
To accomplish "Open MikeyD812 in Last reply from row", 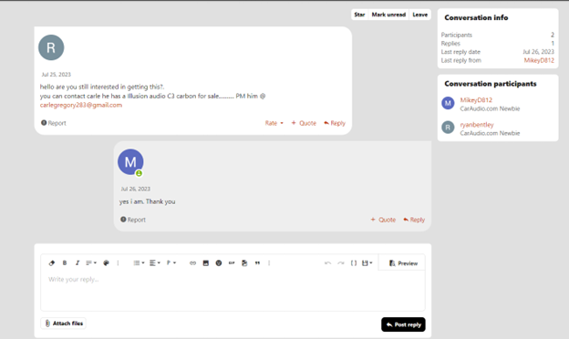I will coord(539,60).
